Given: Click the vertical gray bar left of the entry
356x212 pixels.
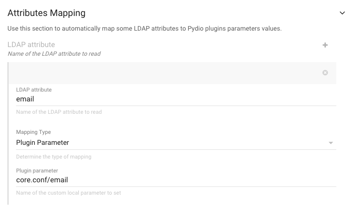Looking at the screenshot, I should tap(8, 133).
